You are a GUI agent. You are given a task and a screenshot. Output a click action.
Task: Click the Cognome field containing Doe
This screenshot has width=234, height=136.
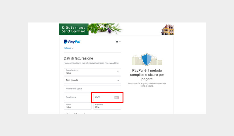[107, 106]
